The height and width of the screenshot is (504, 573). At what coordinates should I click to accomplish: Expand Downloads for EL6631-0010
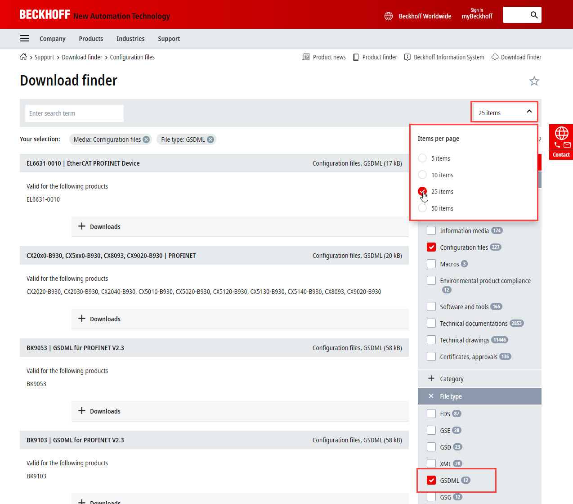pos(99,226)
